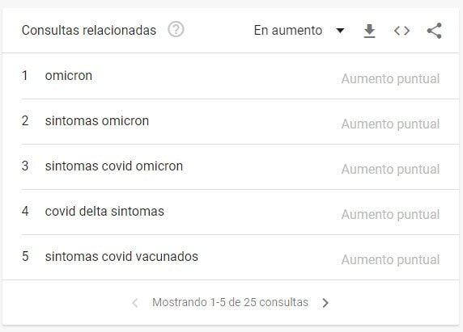
Task: Select sintomas covid vacunados query
Action: pos(121,256)
